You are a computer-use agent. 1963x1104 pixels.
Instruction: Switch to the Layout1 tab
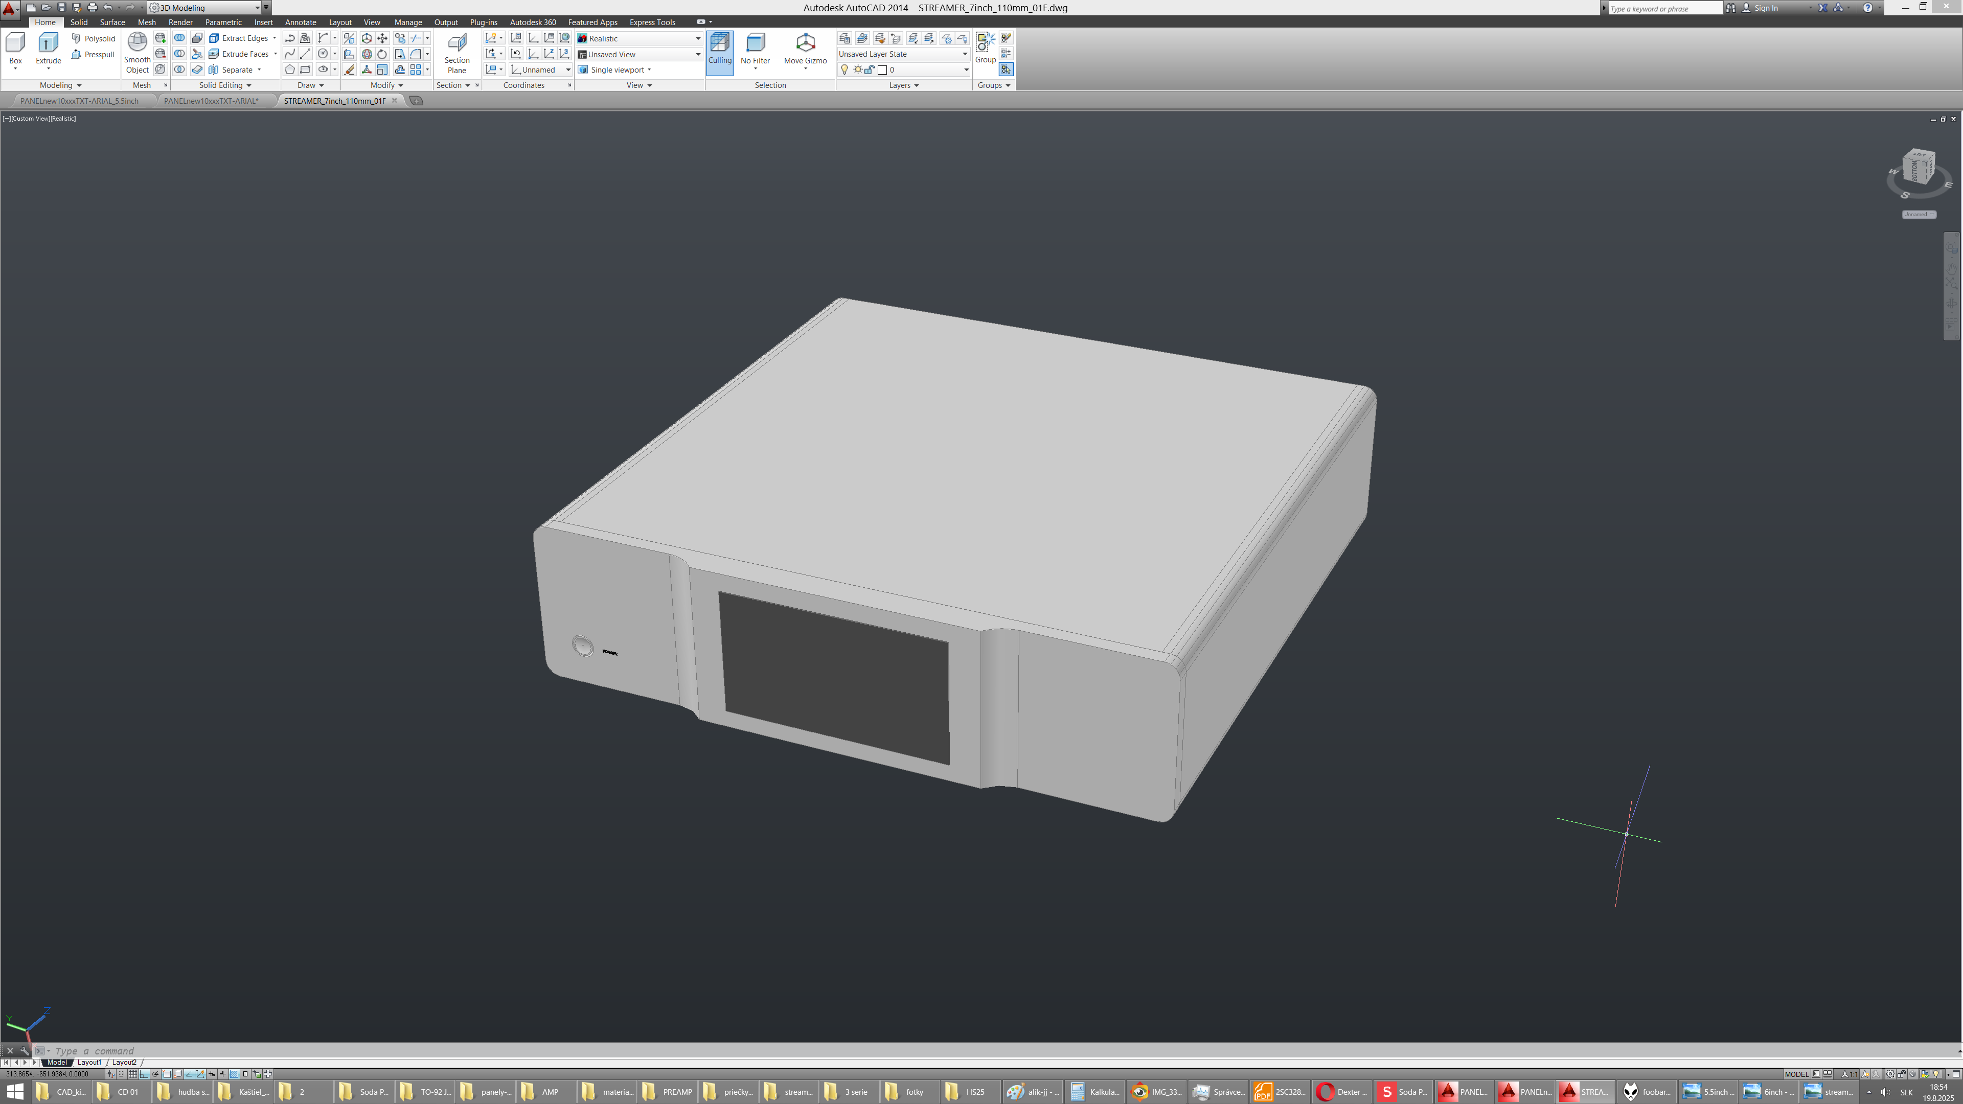click(89, 1062)
